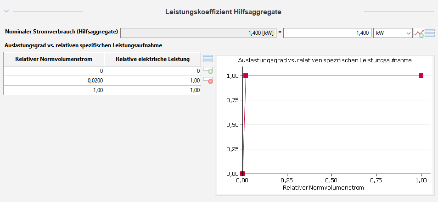Click the add chart icon beside kW
Viewport: 438px width, 202px height.
coord(418,33)
